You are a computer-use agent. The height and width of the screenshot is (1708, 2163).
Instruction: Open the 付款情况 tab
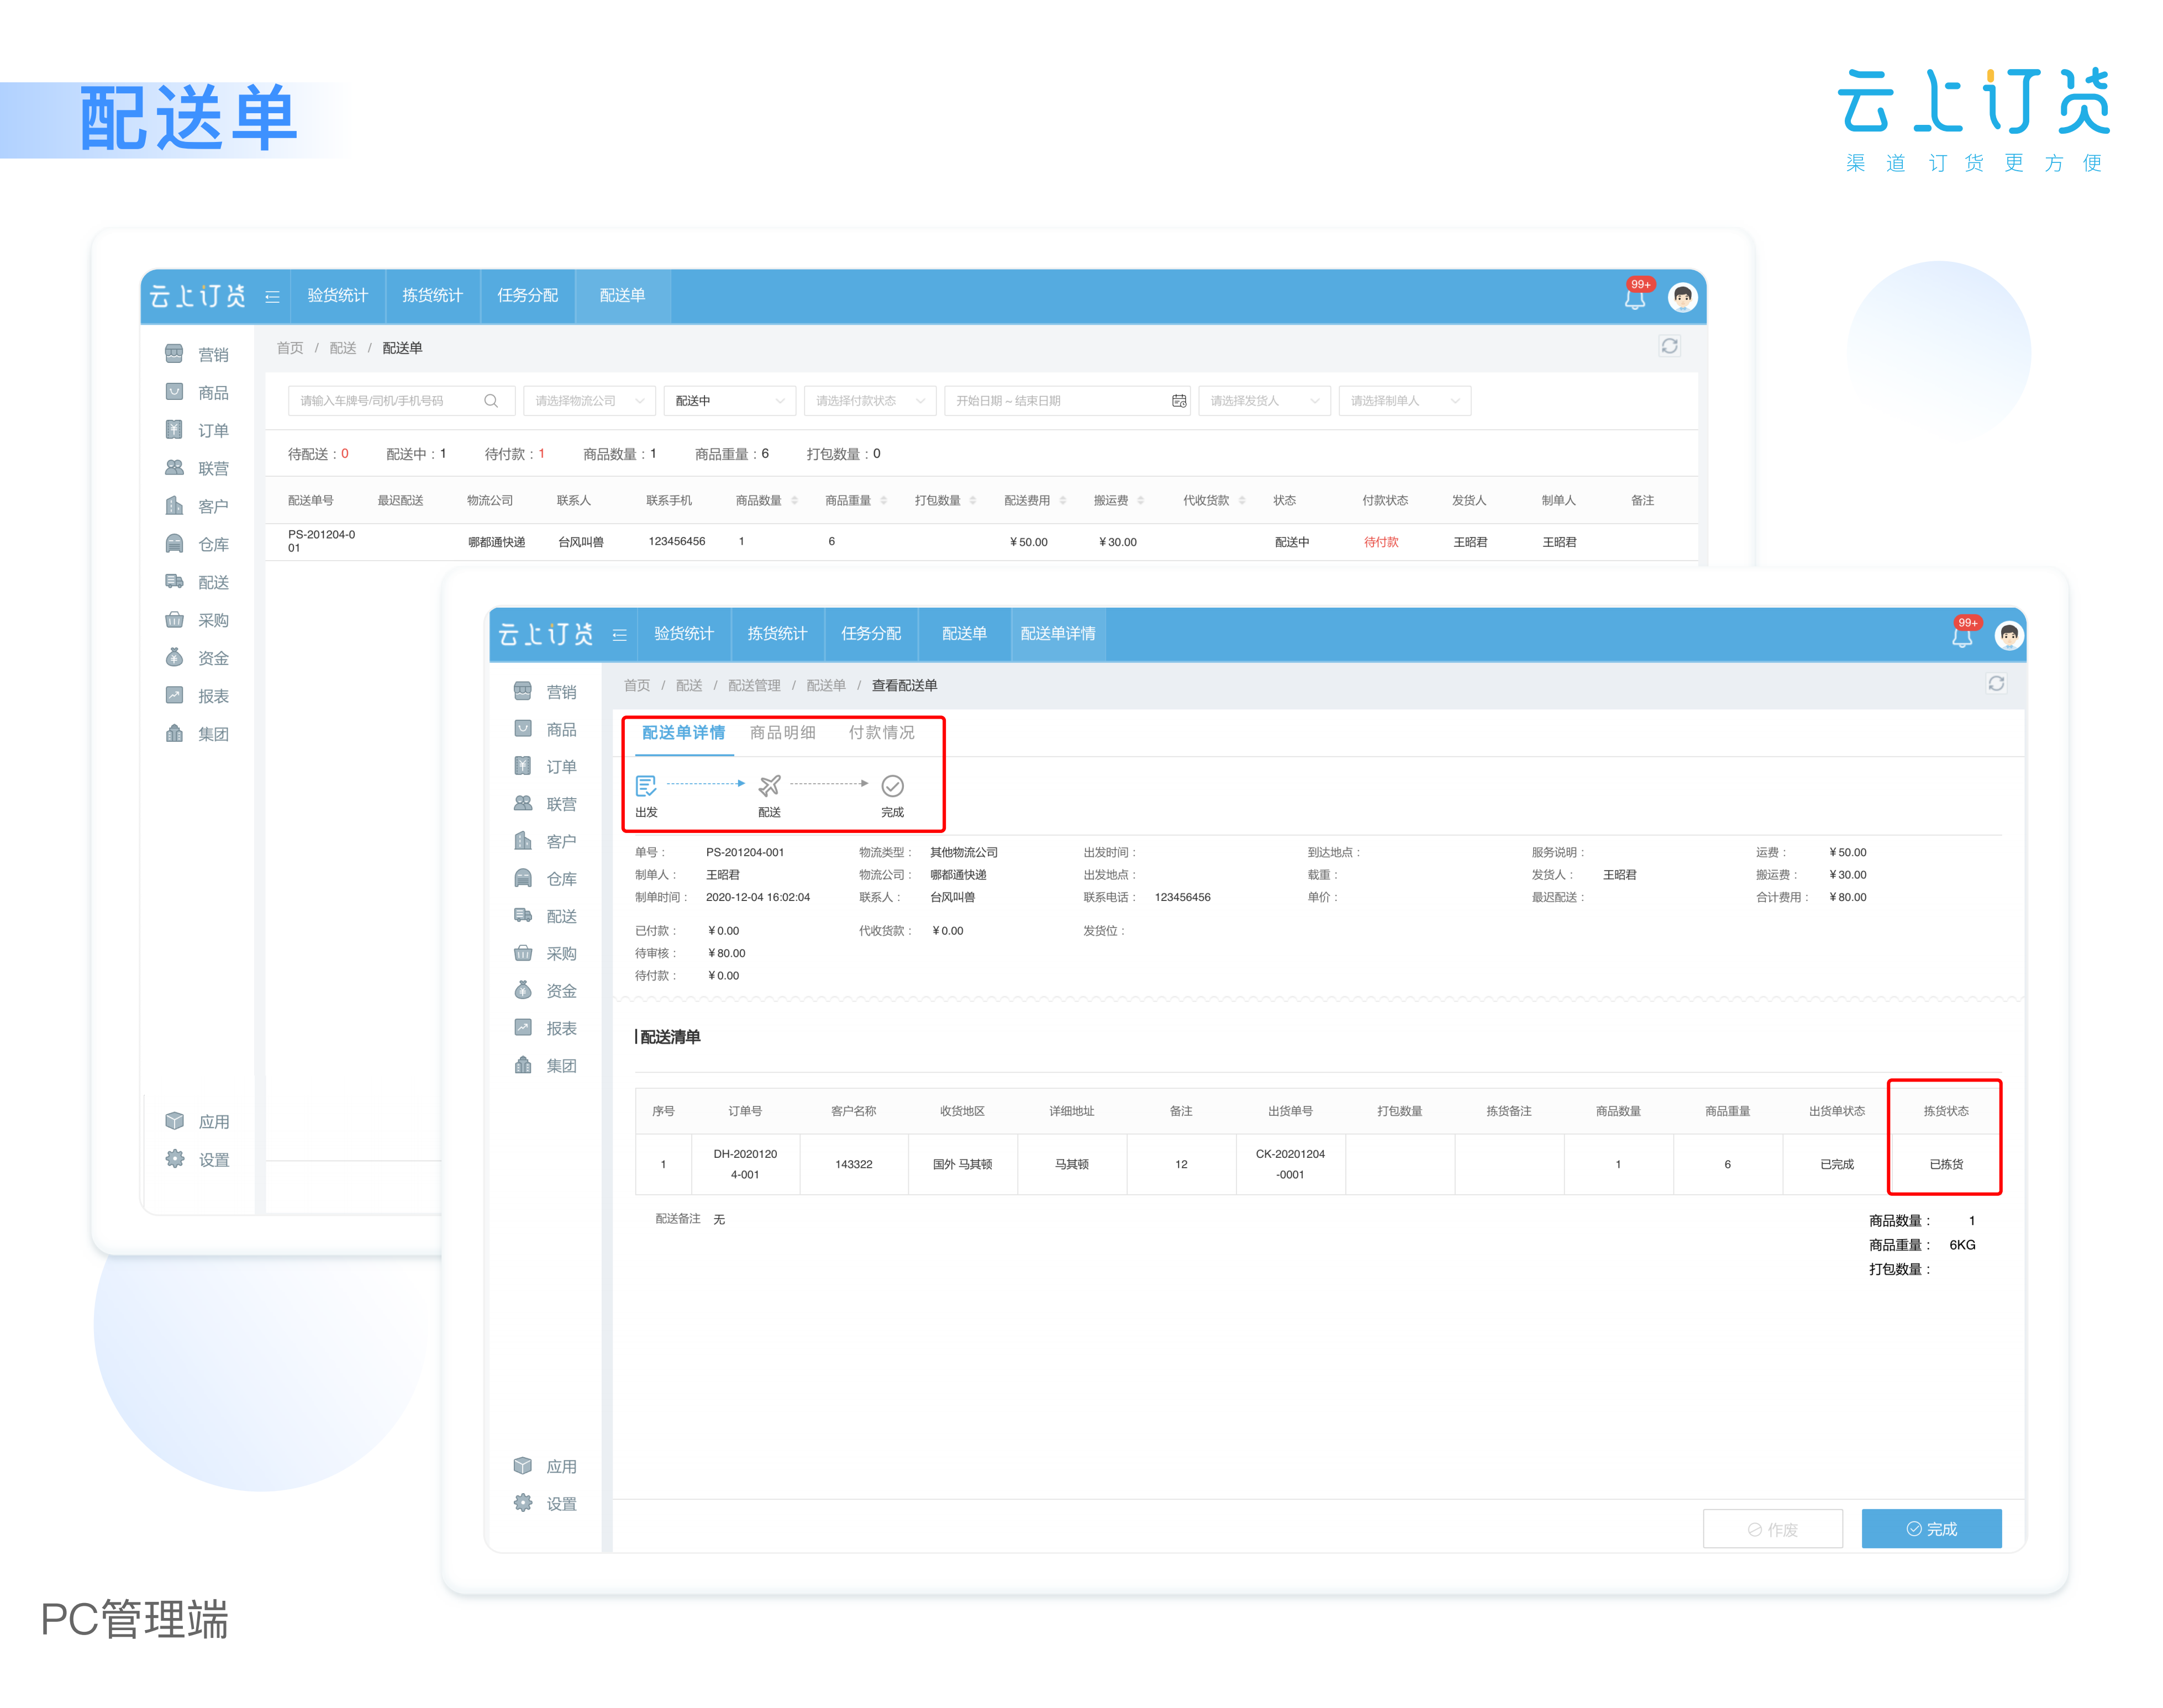point(881,733)
